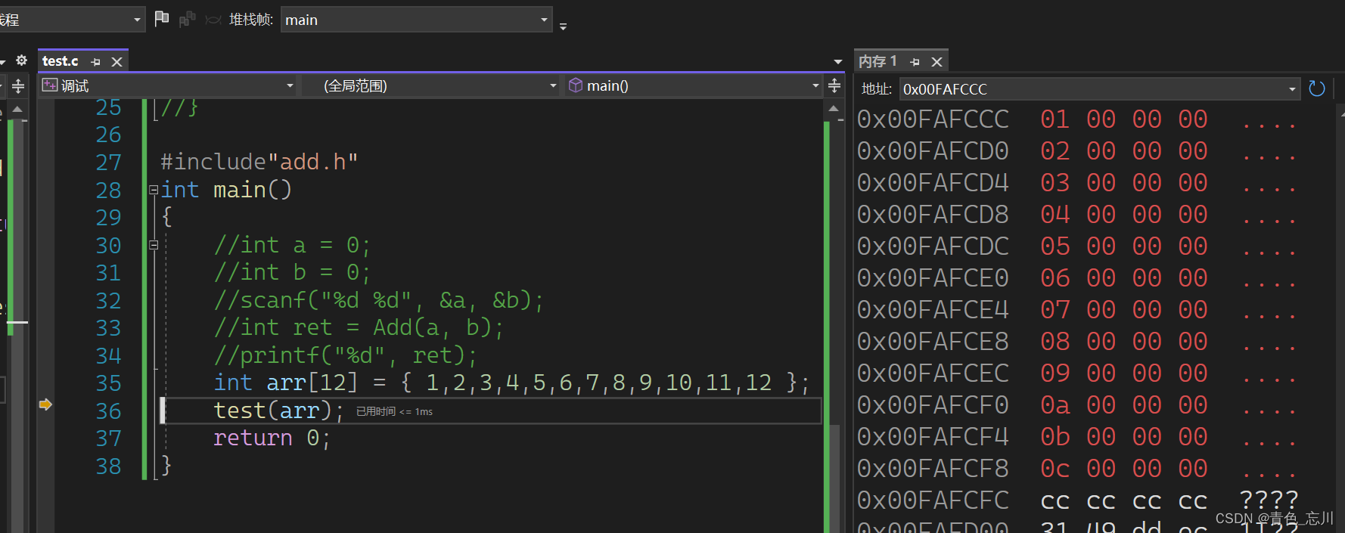Close the 内存 1 memory window
Viewport: 1345px width, 533px height.
point(937,62)
